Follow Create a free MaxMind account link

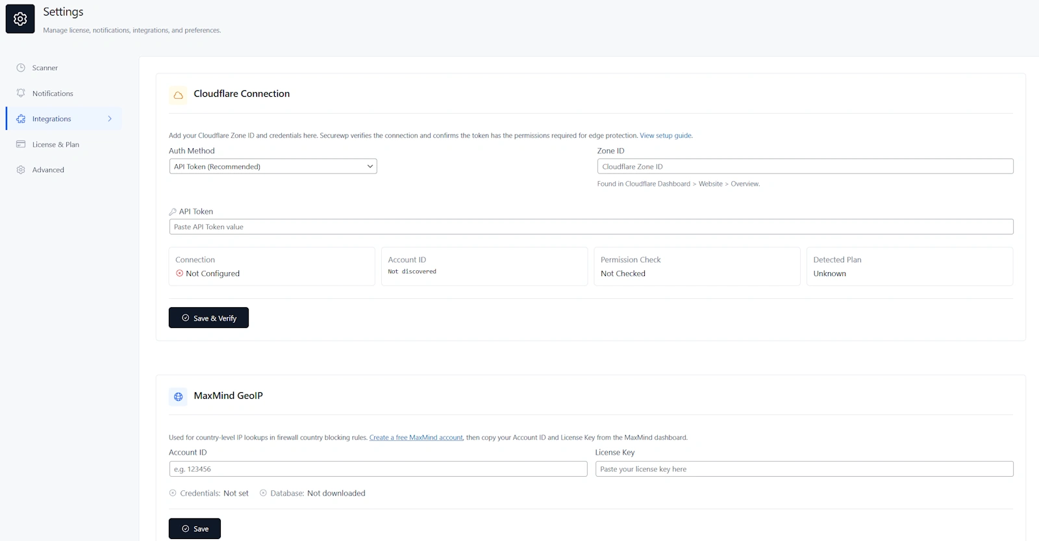[x=416, y=438]
